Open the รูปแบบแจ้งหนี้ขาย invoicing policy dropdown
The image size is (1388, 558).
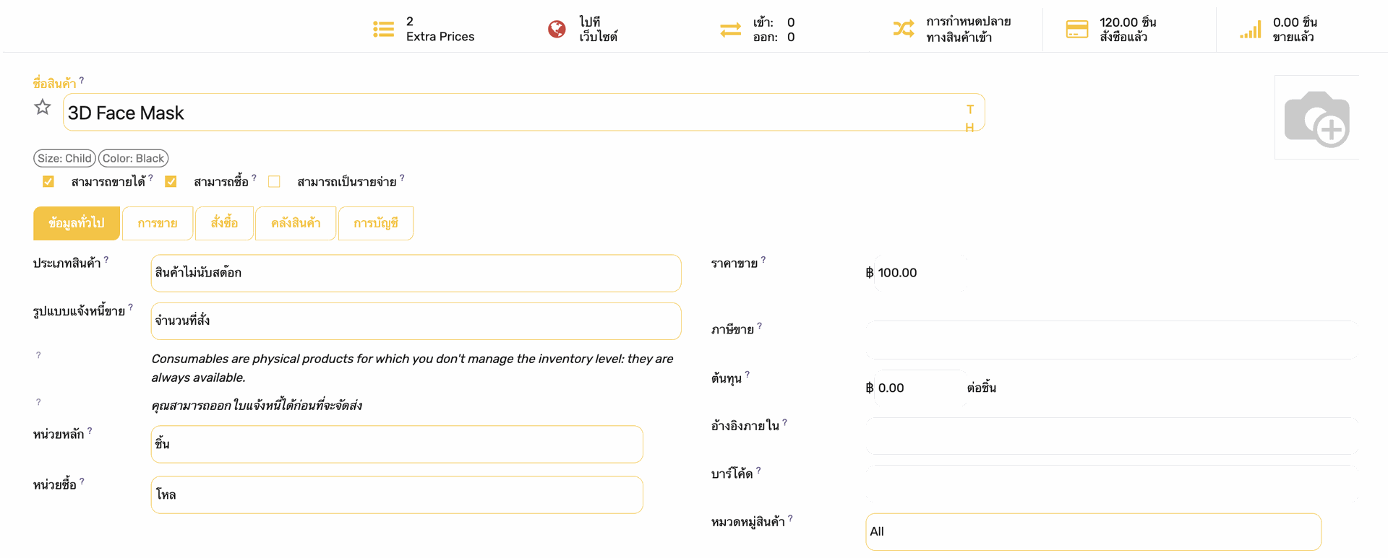pyautogui.click(x=416, y=321)
